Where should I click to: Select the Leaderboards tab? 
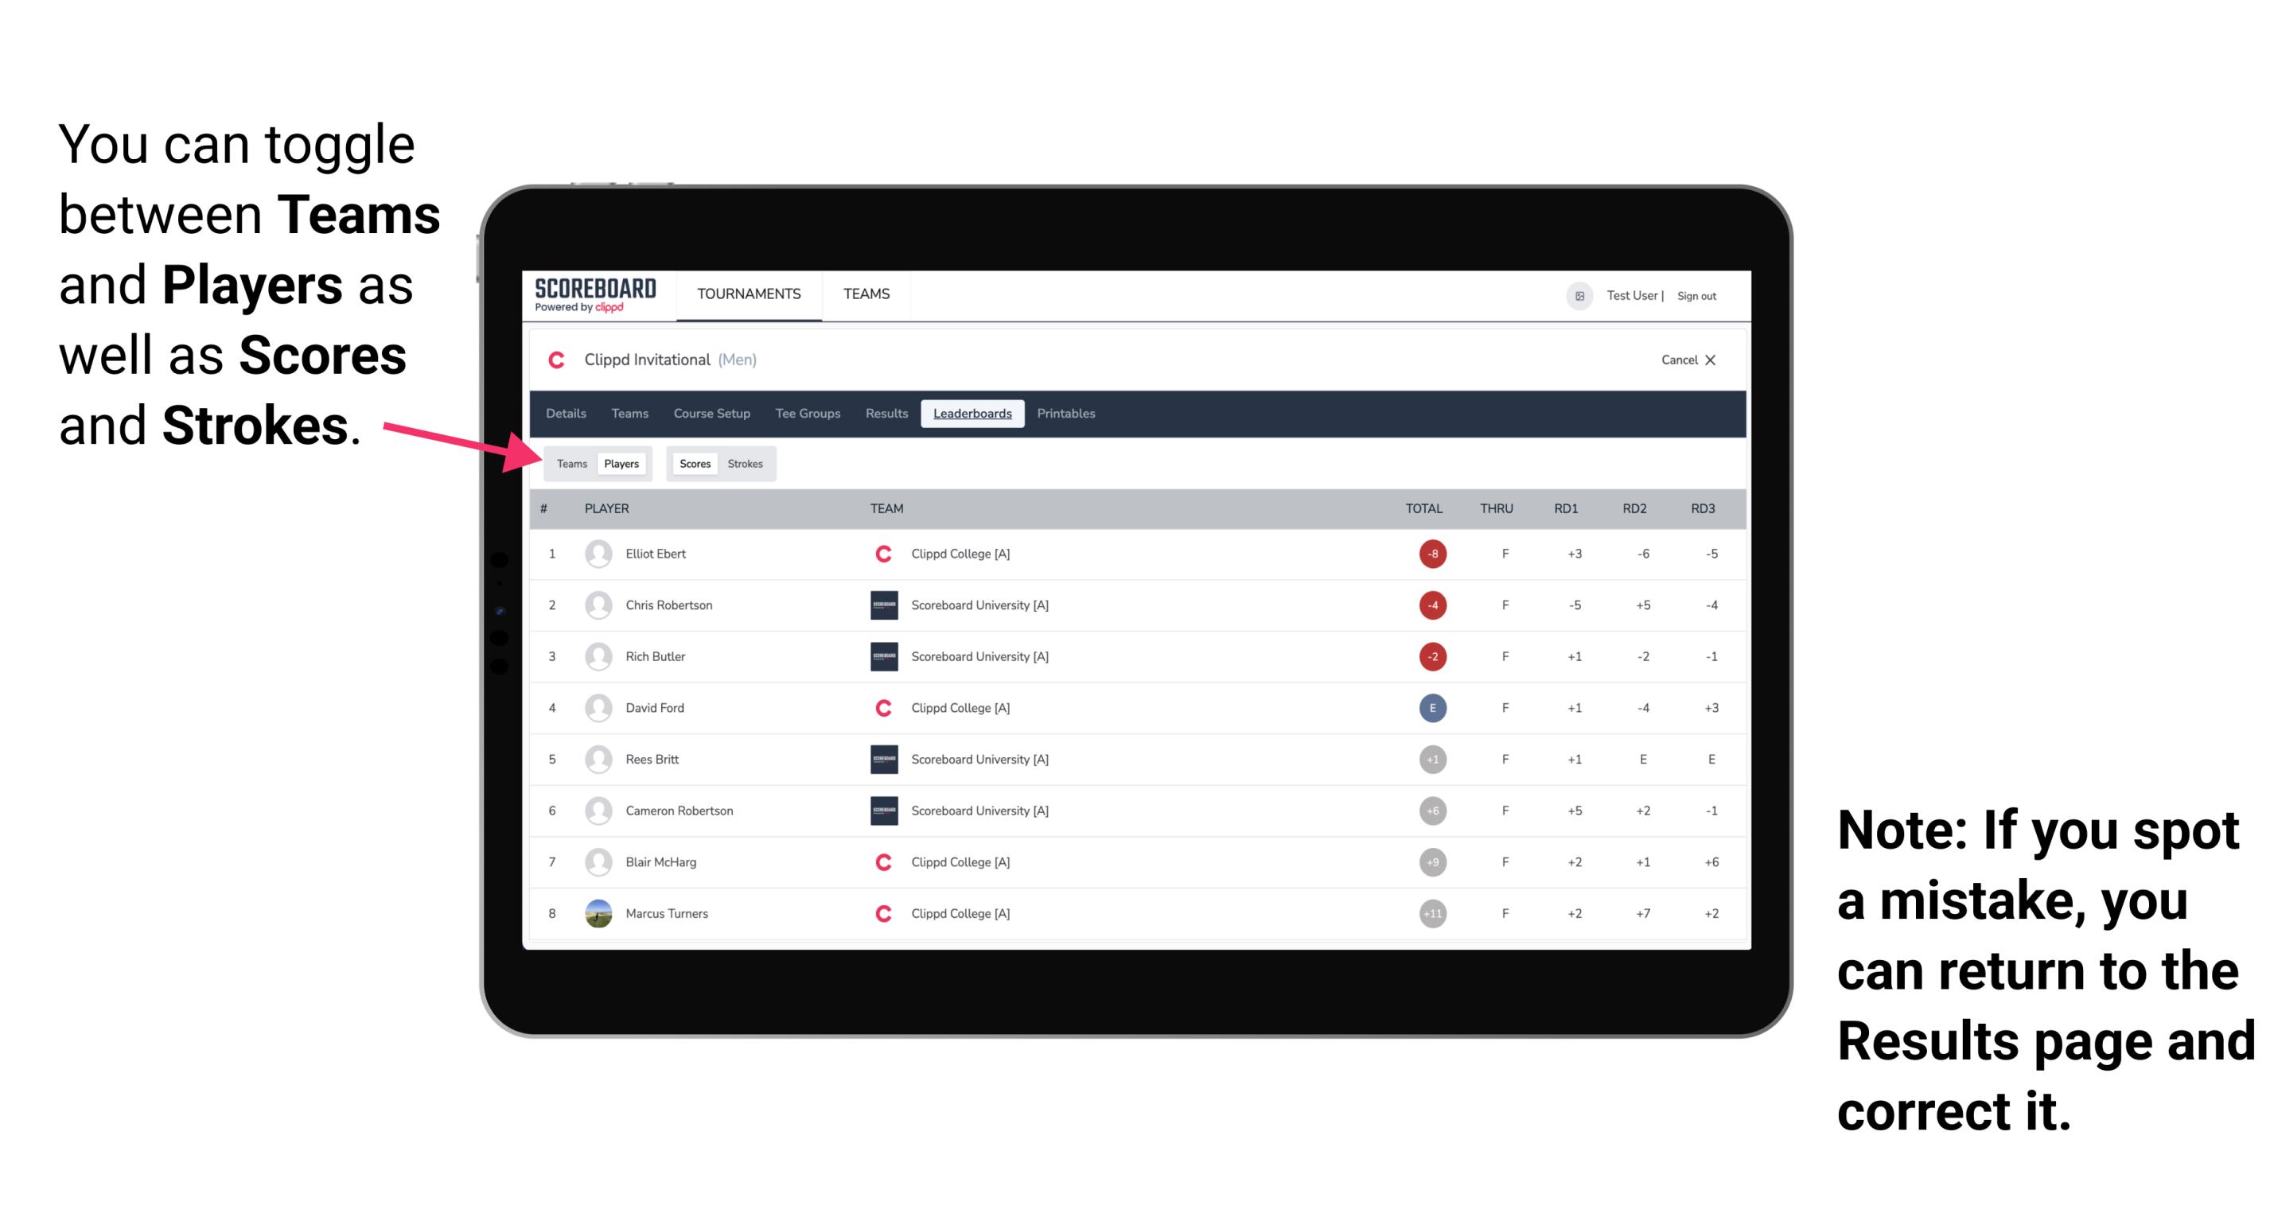(x=972, y=414)
